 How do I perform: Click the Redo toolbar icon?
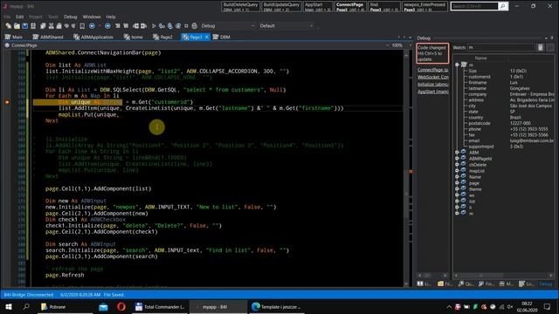(73, 26)
